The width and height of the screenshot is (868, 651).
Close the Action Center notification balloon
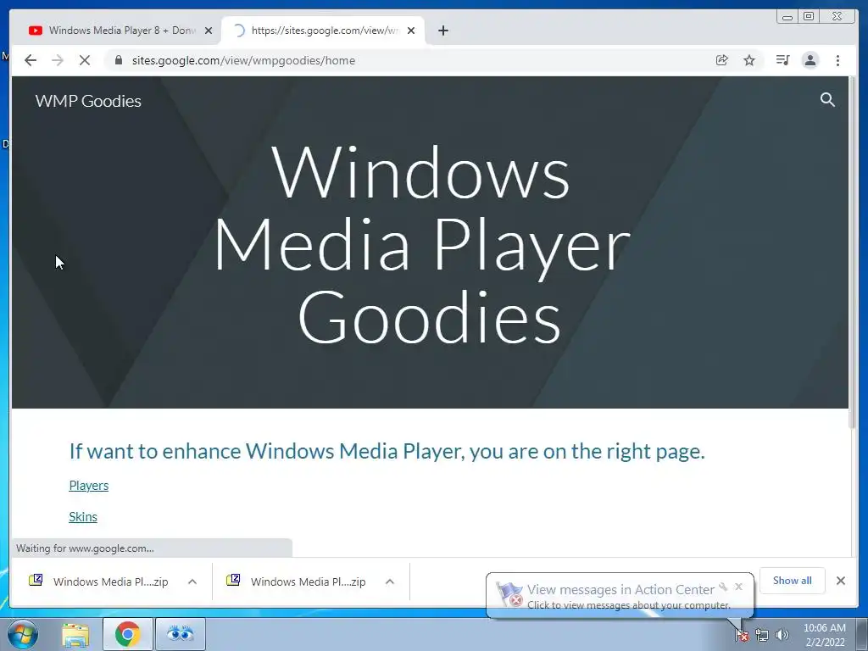[738, 587]
